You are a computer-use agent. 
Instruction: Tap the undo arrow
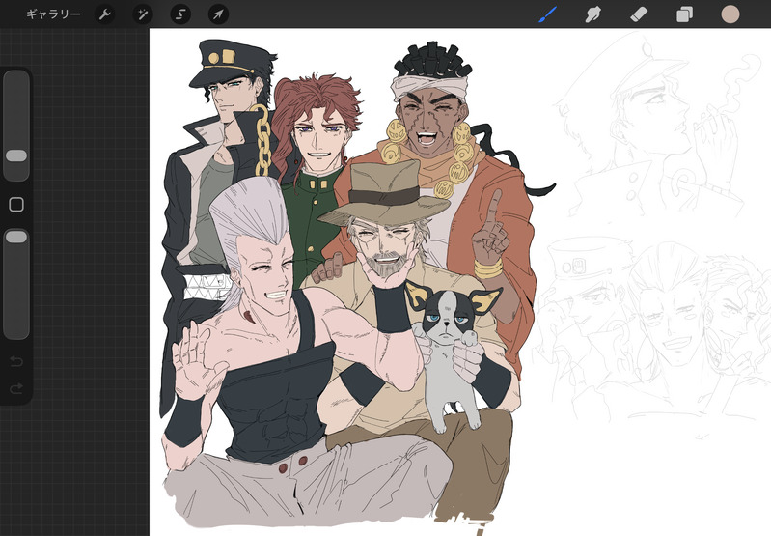(x=16, y=362)
